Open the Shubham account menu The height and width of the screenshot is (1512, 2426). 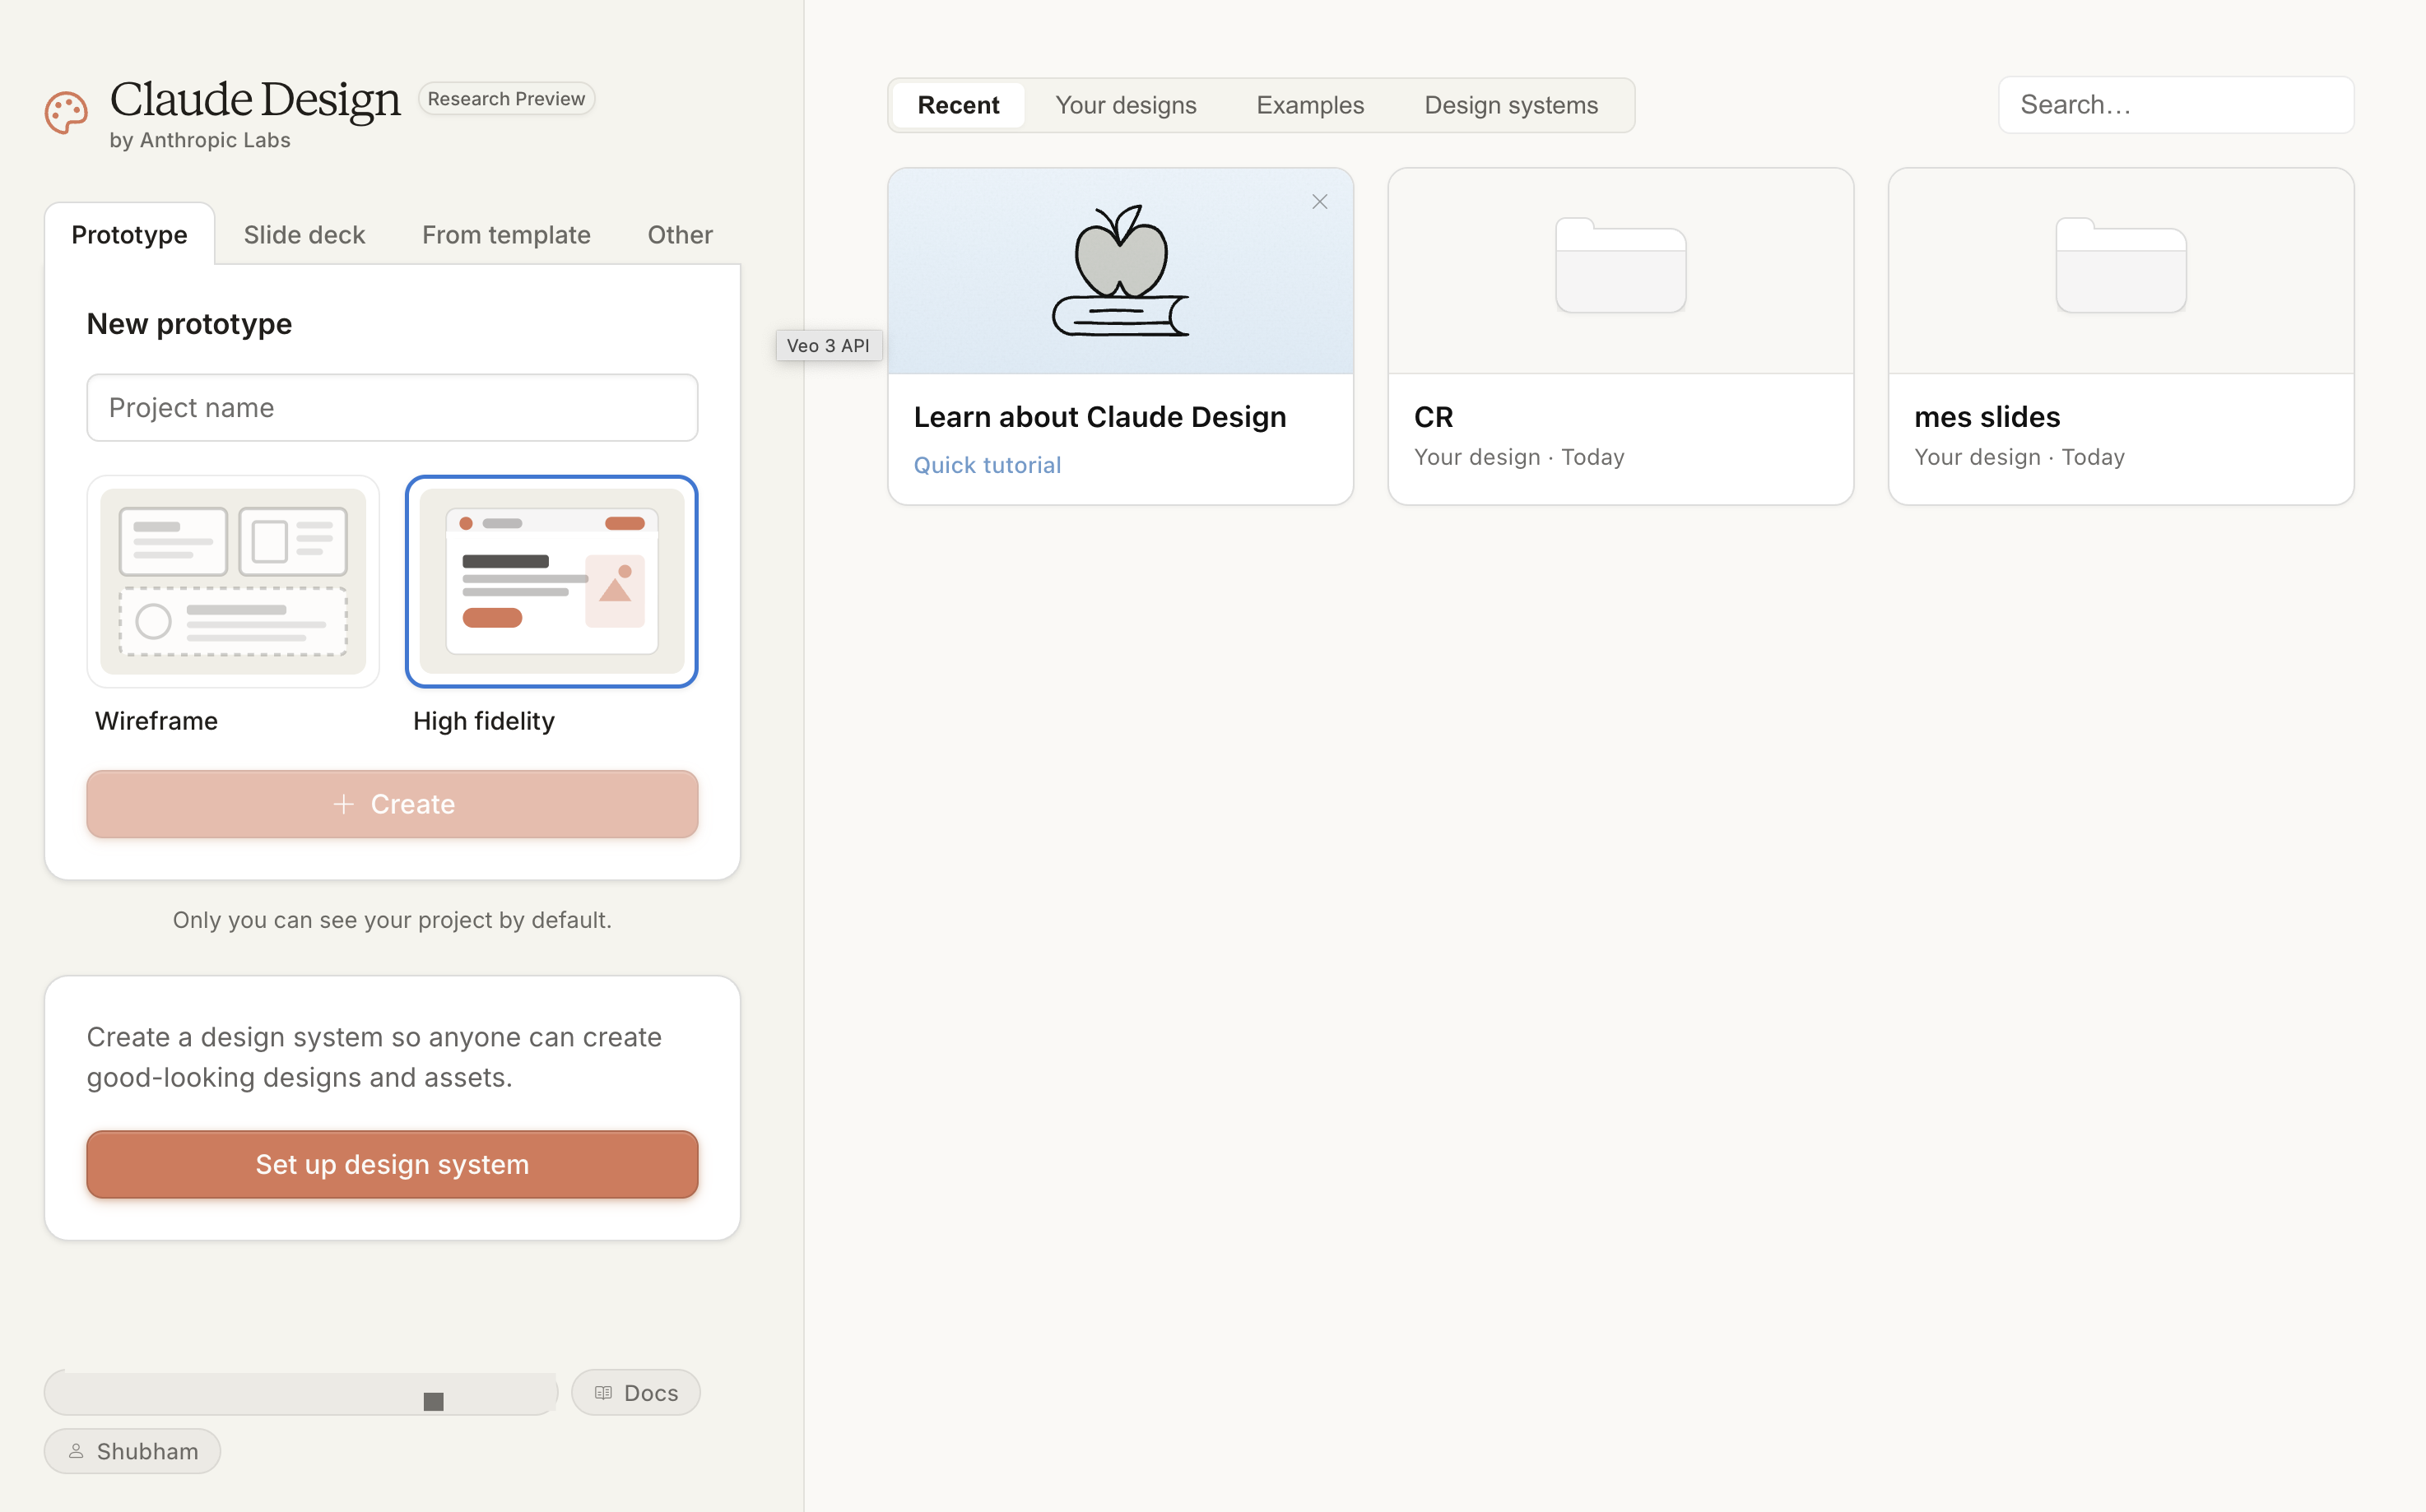(132, 1450)
